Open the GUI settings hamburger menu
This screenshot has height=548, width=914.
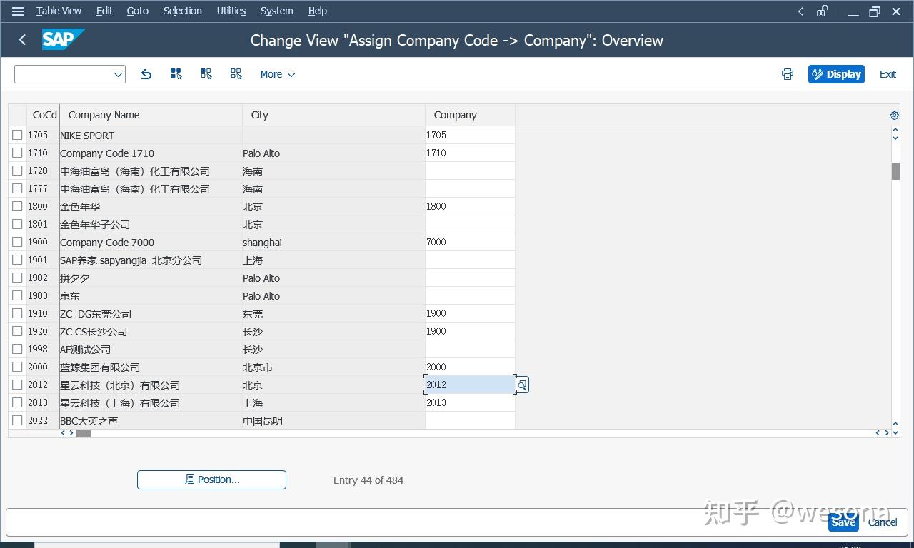pos(17,11)
